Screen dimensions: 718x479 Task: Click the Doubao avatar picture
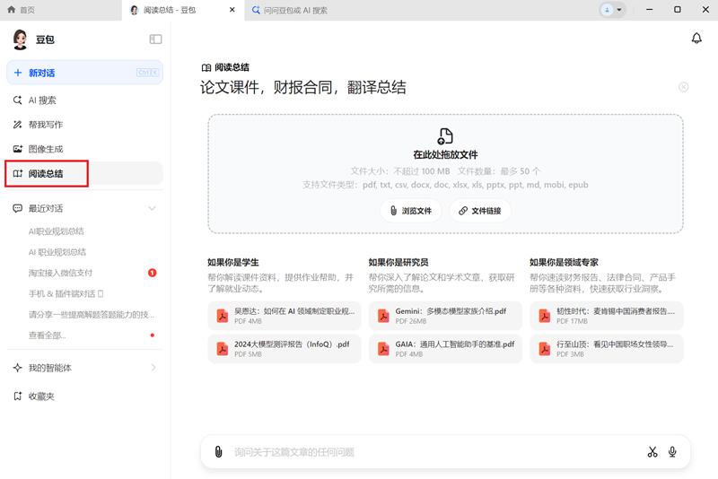click(20, 39)
